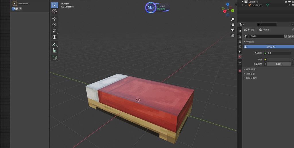Expand the 自定义属性 custom properties panel
This screenshot has width=294, height=148.
(244, 78)
